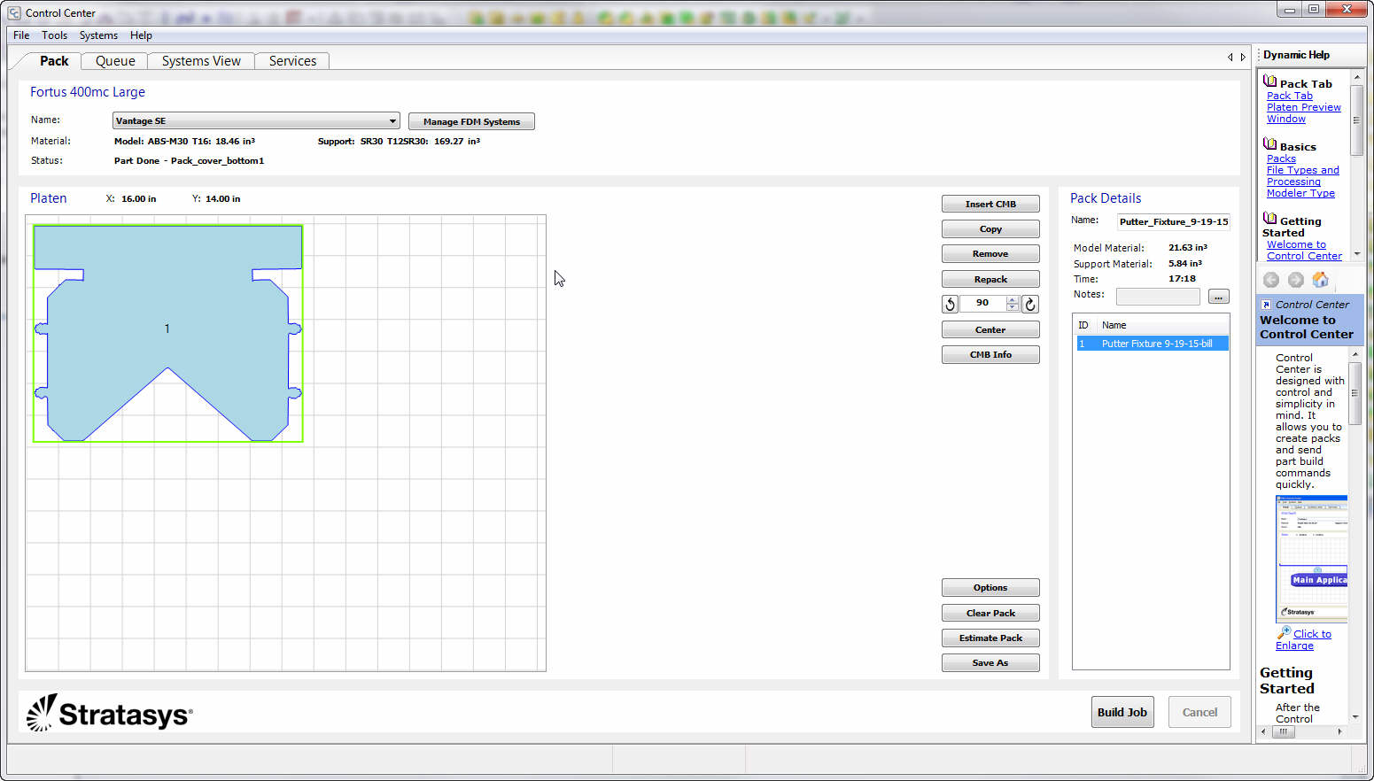1374x781 pixels.
Task: Click the rotate counterclockwise icon
Action: point(950,305)
